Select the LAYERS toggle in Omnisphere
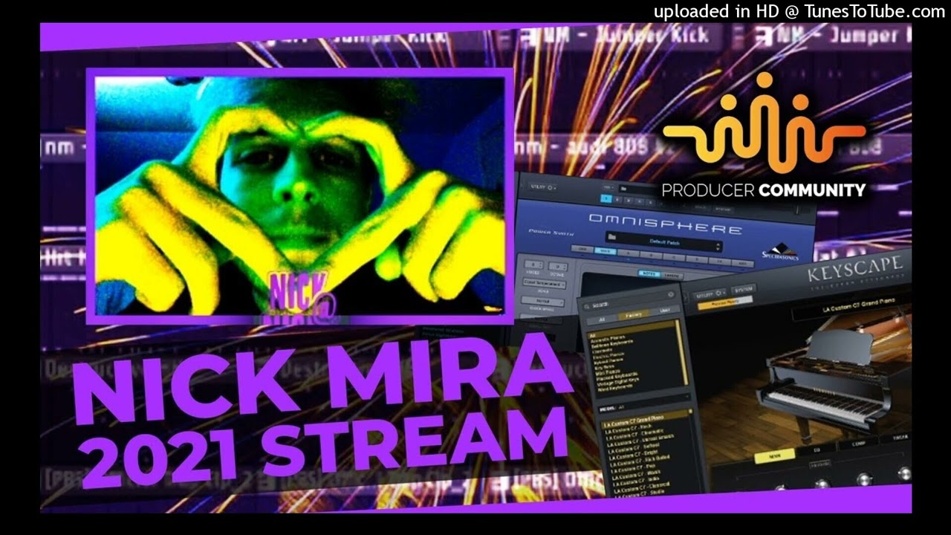This screenshot has width=951, height=535. (x=672, y=276)
